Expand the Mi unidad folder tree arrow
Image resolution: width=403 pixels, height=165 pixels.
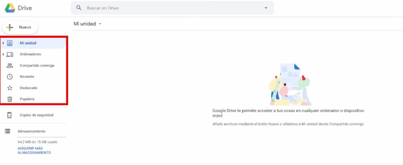[x=3, y=43]
